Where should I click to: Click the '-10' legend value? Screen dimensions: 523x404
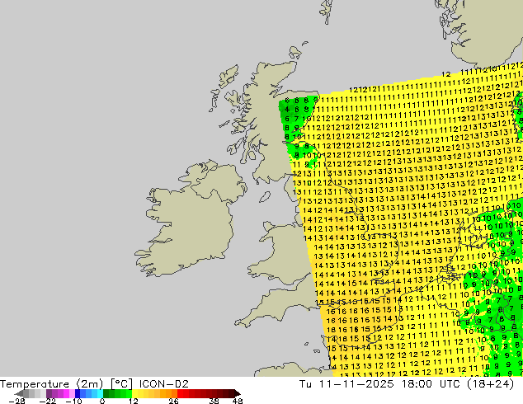73,401
